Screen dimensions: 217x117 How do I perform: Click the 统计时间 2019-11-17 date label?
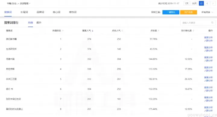click(169, 3)
